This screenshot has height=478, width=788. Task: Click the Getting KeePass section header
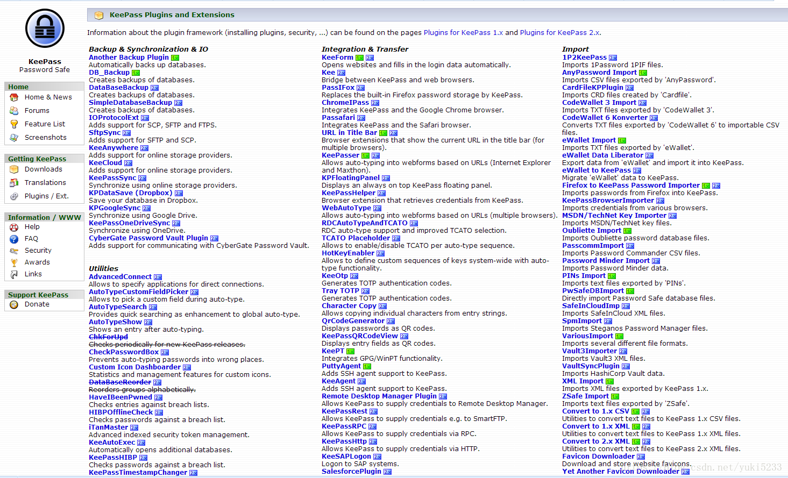click(x=44, y=159)
